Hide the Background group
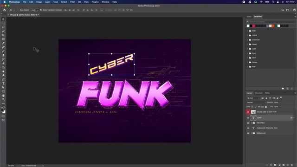The width and height of the screenshot is (297, 167). (x=248, y=133)
